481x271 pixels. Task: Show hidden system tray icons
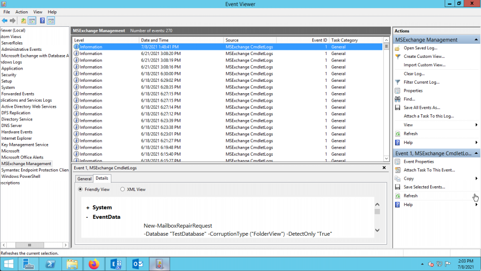422,264
